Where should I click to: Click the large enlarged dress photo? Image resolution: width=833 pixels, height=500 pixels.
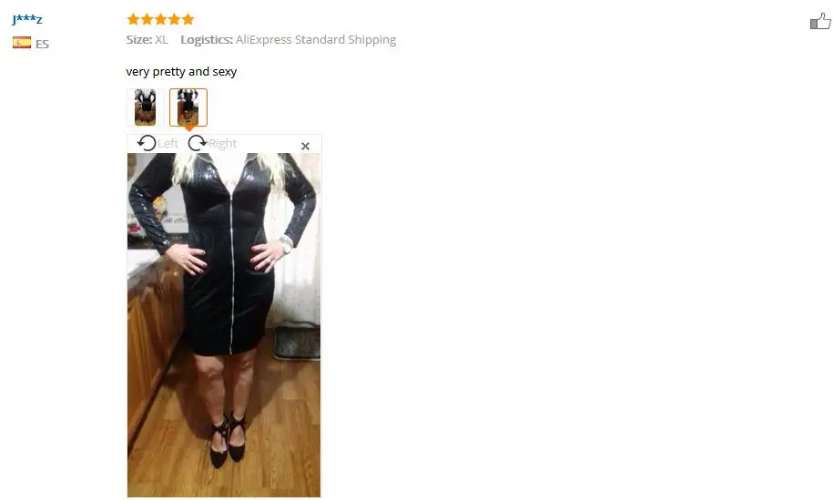pos(224,325)
